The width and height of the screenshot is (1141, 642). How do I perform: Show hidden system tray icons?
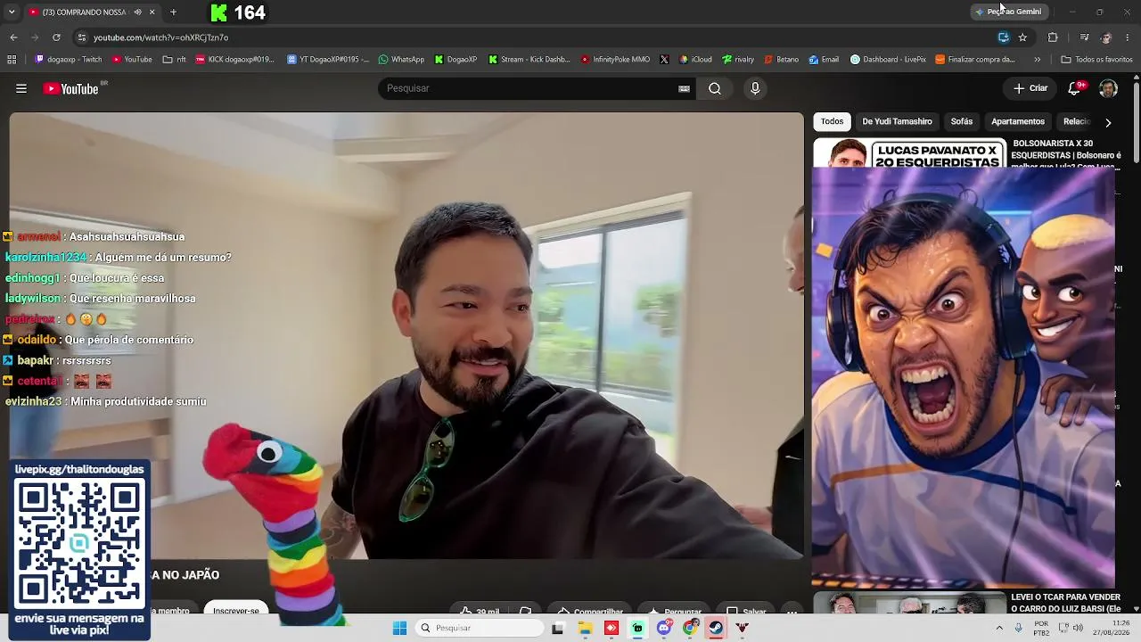coord(999,628)
